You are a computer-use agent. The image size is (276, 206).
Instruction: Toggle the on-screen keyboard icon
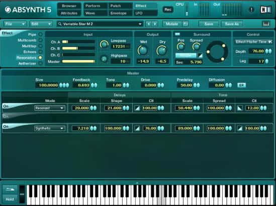tap(266, 24)
